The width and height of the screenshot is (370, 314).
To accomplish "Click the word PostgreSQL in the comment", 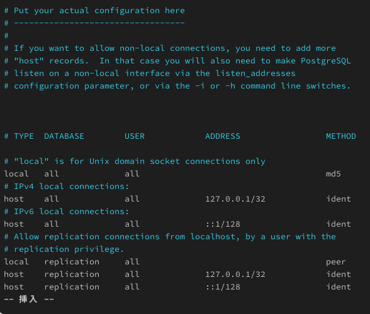I will click(x=326, y=61).
